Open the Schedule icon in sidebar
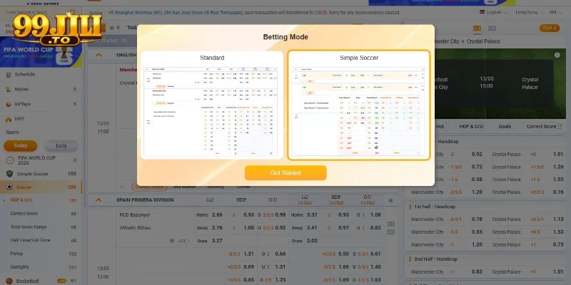 click(x=9, y=74)
